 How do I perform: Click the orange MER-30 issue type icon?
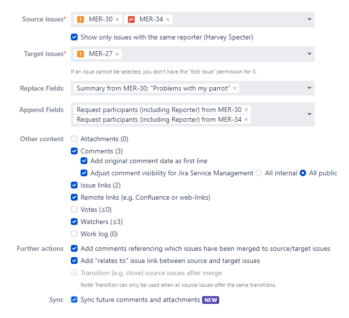pos(81,19)
